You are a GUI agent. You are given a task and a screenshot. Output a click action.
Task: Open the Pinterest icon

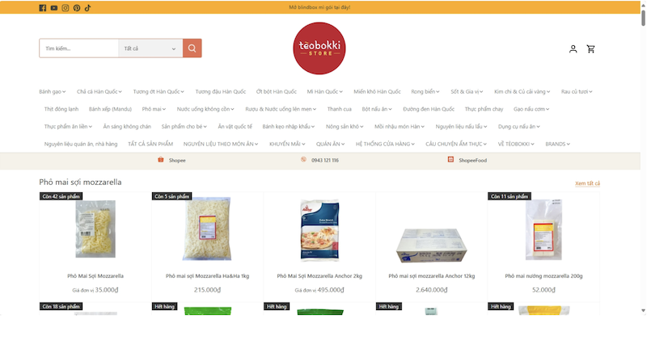(77, 8)
